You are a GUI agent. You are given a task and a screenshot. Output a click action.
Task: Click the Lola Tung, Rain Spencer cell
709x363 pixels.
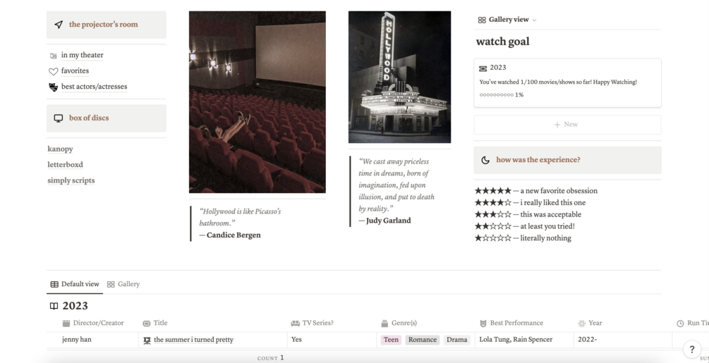524,340
